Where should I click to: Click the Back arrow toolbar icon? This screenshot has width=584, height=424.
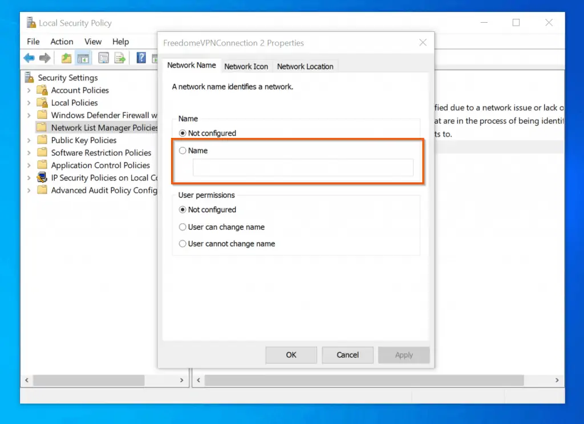[x=29, y=58]
